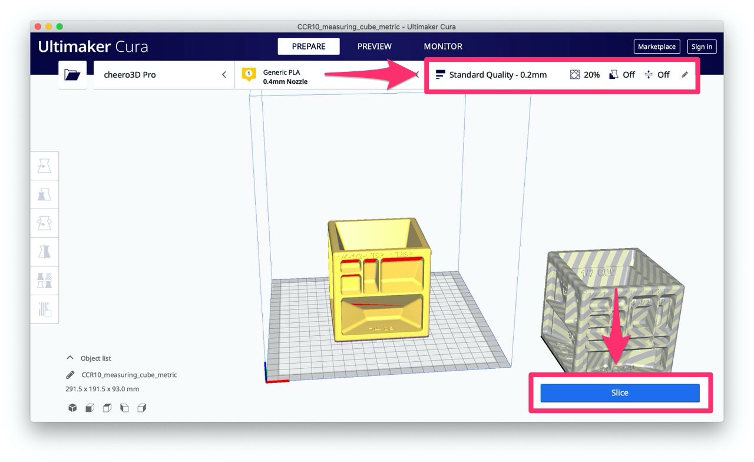Click model dimensions 291.5 x 191.5 x 93.0 mm
The height and width of the screenshot is (462, 754).
102,389
